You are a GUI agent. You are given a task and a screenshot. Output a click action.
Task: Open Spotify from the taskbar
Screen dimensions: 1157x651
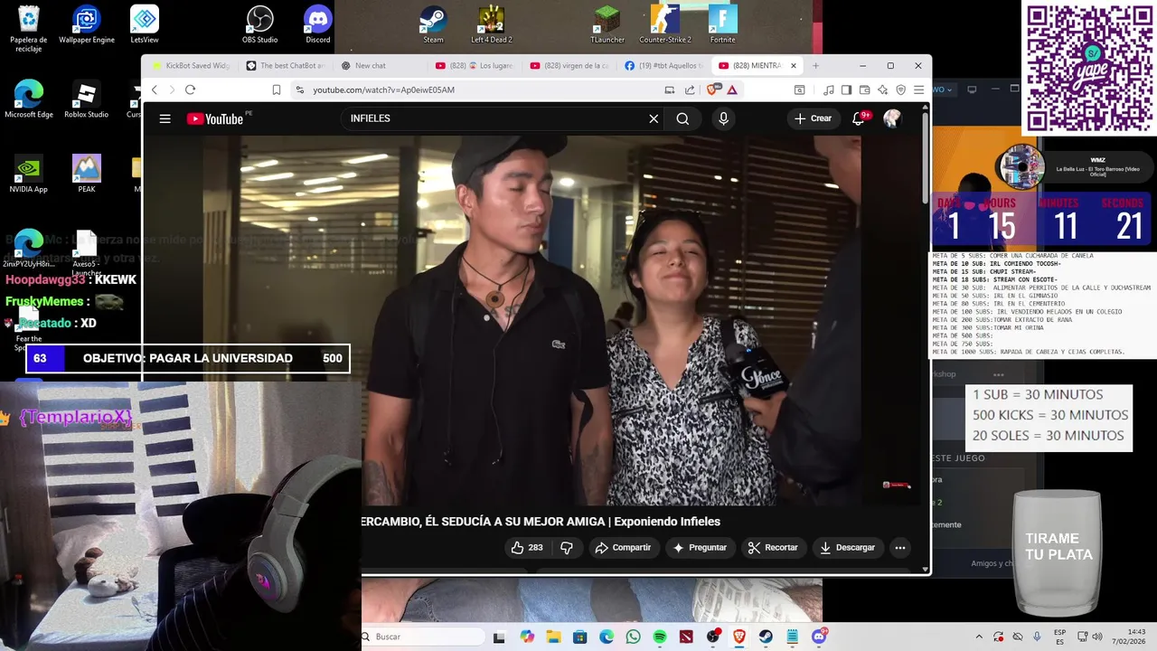660,637
